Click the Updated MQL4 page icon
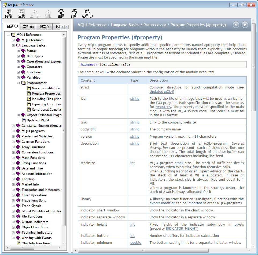This screenshot has height=255, width=258. (24, 120)
